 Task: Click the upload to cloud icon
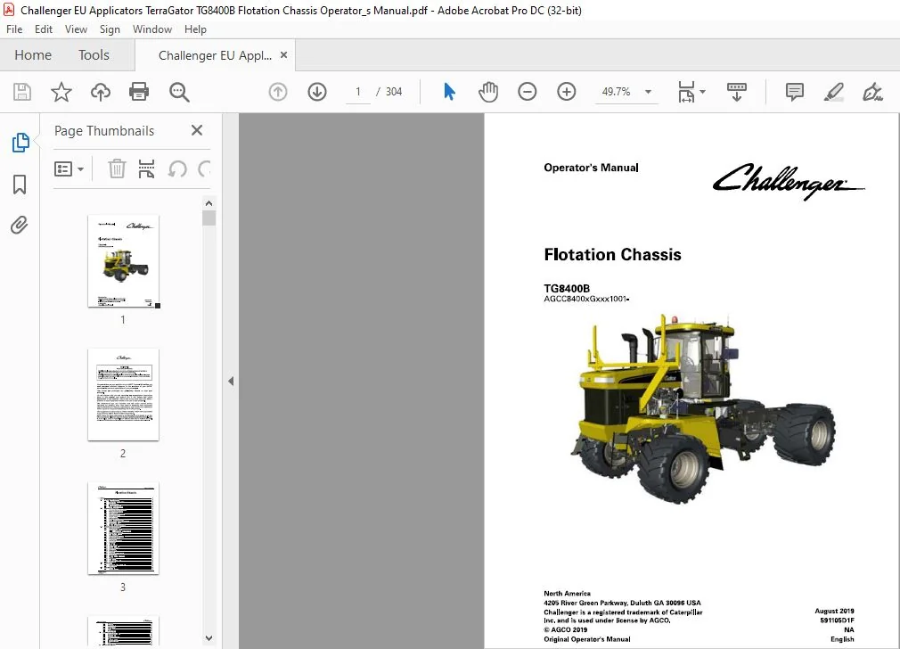coord(101,92)
